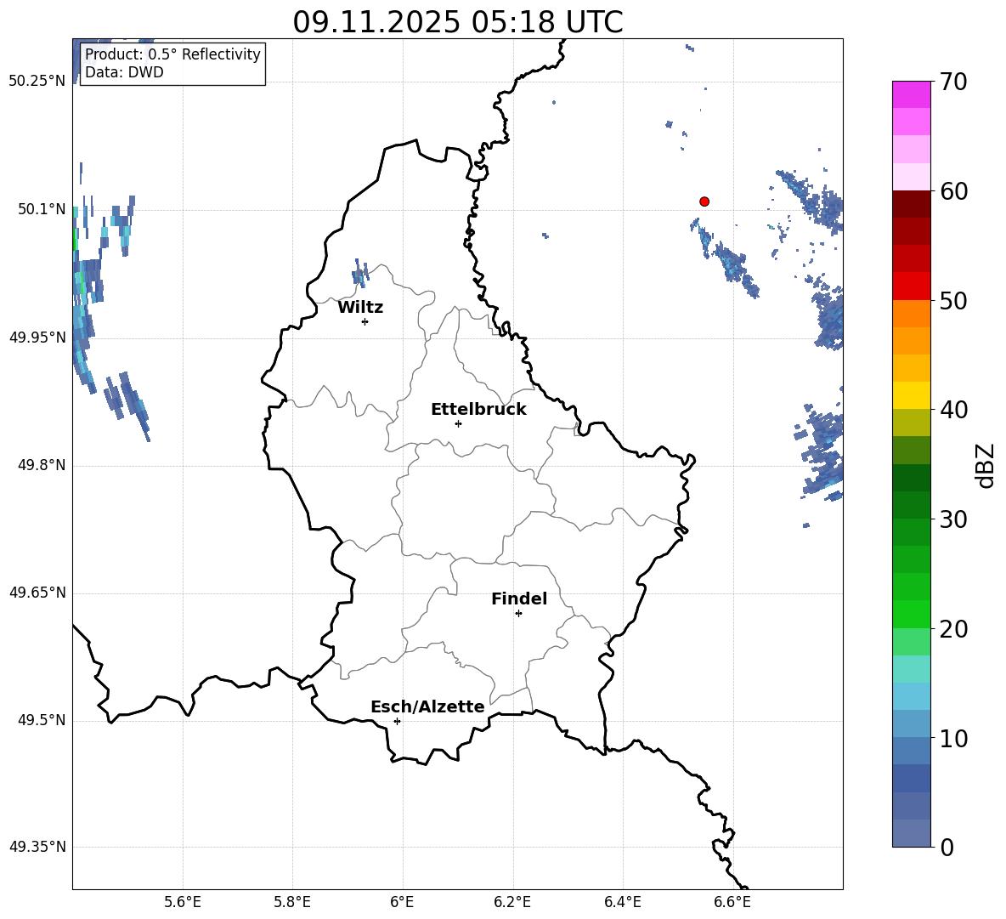This screenshot has height=919, width=1006.
Task: Select the Findel city label
Action: (x=519, y=598)
